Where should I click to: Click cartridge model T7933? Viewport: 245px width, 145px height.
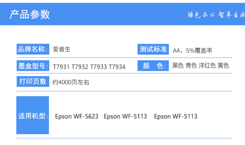click(98, 66)
